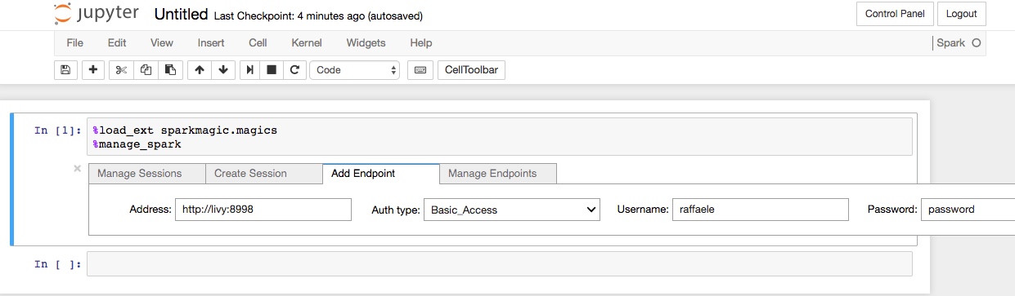Close the manage_spark widget output
This screenshot has width=1015, height=296.
click(78, 169)
